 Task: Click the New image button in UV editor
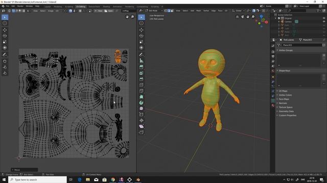coord(99,11)
